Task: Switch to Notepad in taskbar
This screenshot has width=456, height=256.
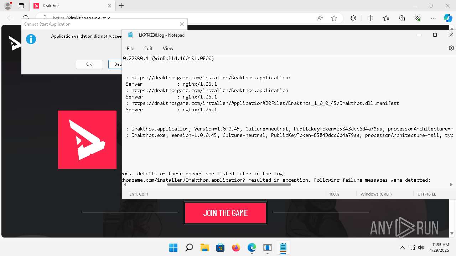Action: tap(283, 247)
